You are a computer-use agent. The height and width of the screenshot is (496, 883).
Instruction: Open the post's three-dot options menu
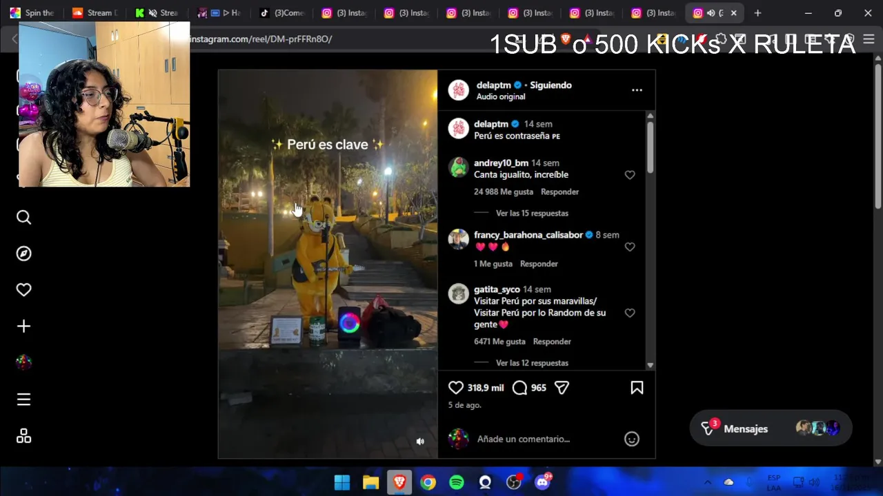[637, 90]
